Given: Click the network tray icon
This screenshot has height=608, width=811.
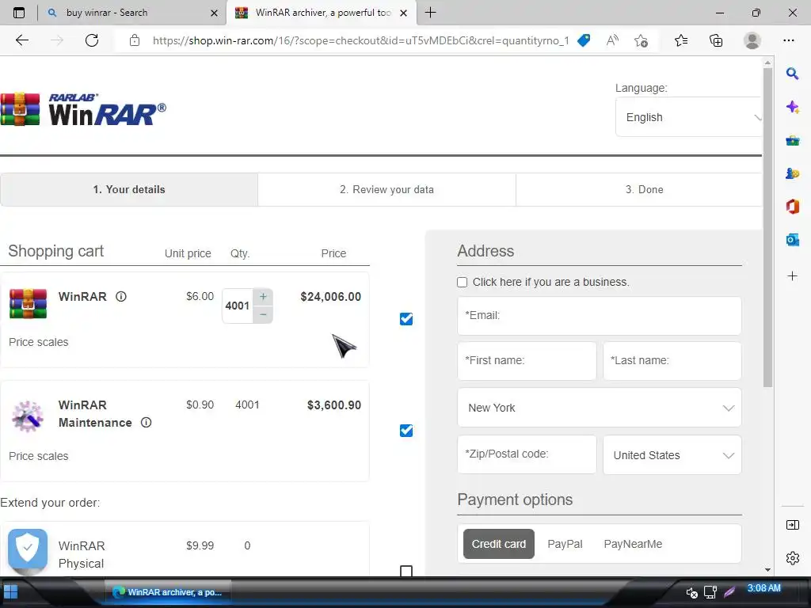Looking at the screenshot, I should 710,592.
